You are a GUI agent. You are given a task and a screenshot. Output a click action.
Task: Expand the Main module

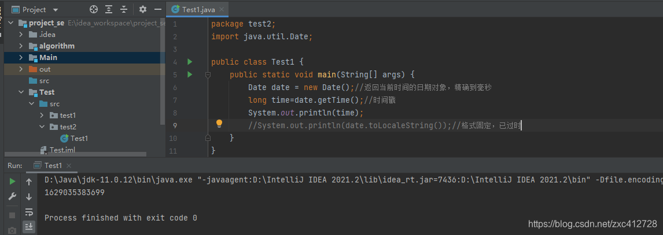coord(21,57)
